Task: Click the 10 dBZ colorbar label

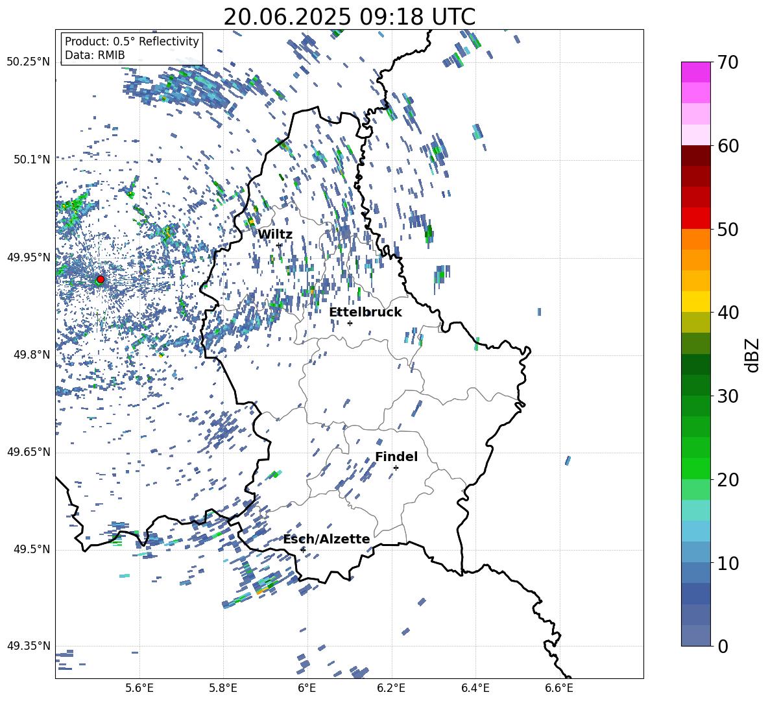Action: coord(727,564)
